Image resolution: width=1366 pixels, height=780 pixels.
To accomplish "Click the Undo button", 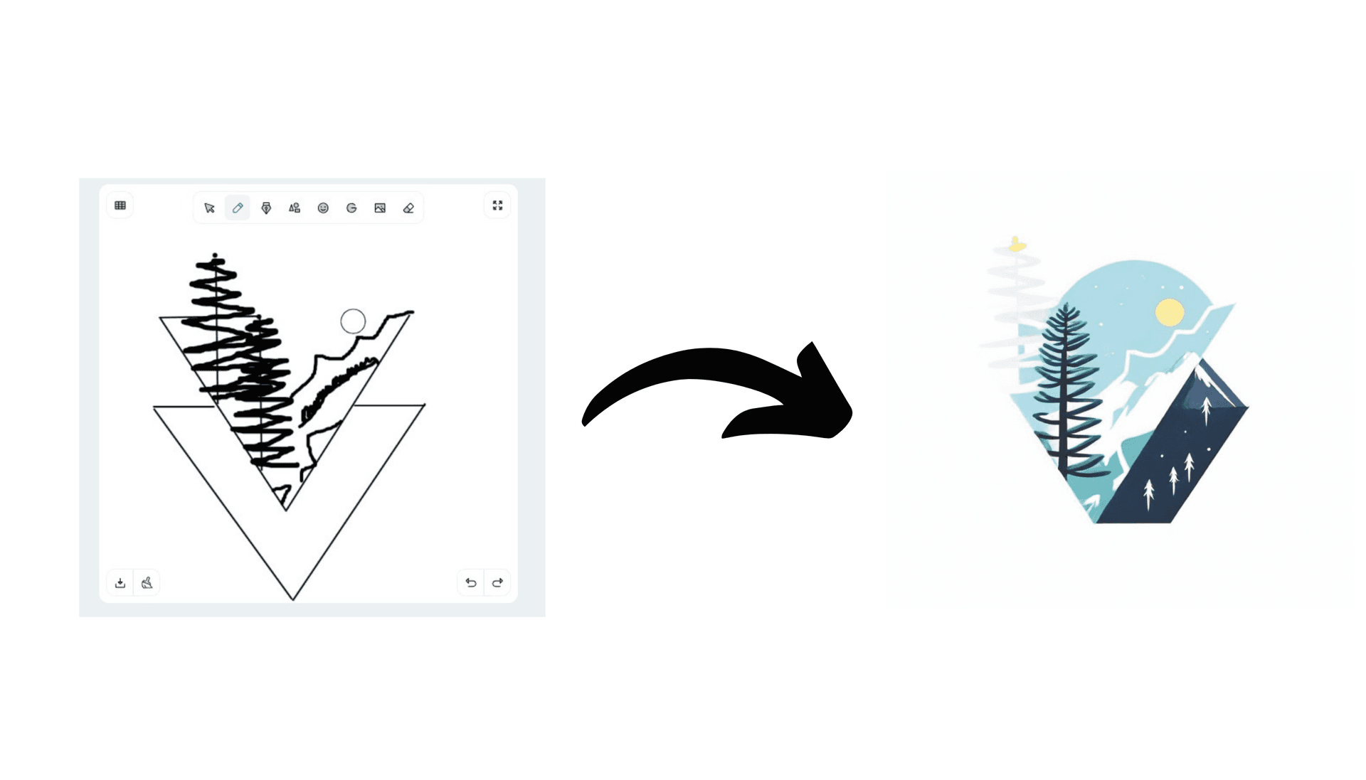I will 471,582.
